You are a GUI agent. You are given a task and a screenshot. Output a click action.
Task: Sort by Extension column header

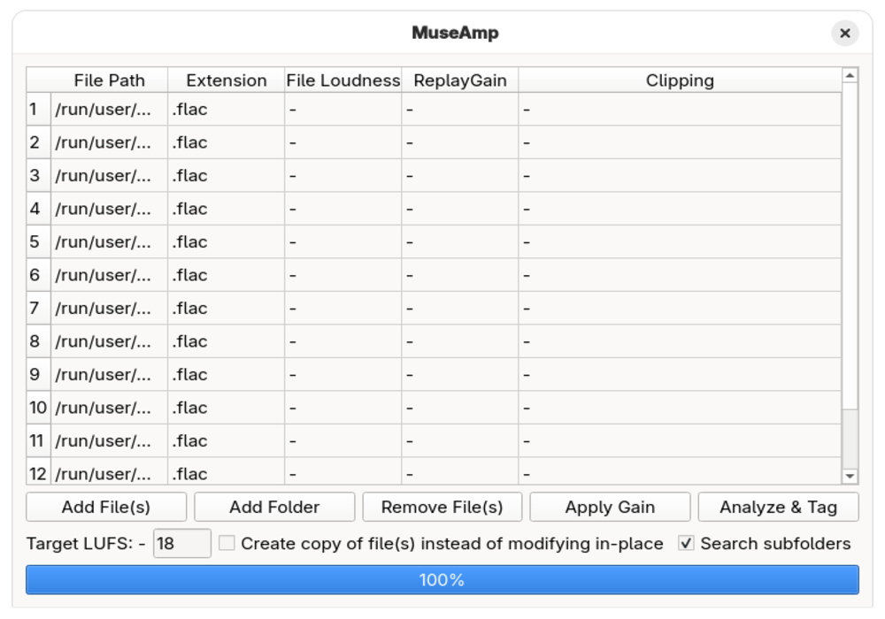point(227,80)
